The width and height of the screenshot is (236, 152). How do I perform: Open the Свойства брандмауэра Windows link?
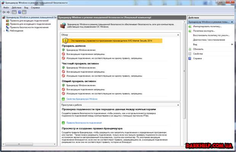click(x=82, y=99)
